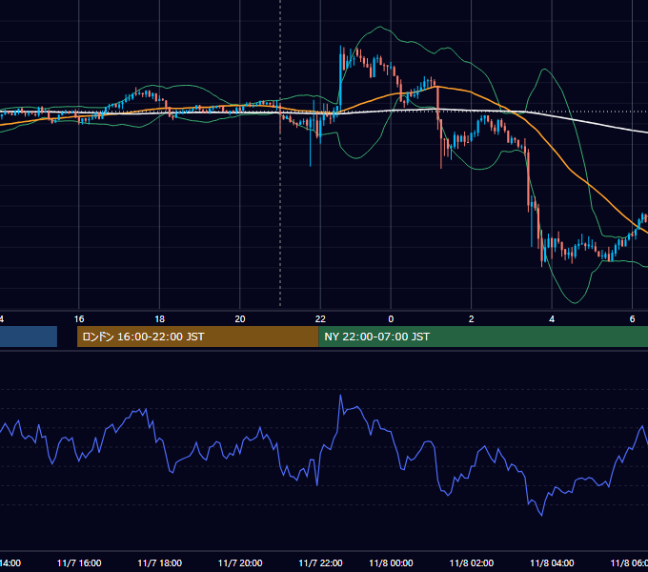Click the '11/7 20:00' label on oscillator axis

(x=240, y=562)
